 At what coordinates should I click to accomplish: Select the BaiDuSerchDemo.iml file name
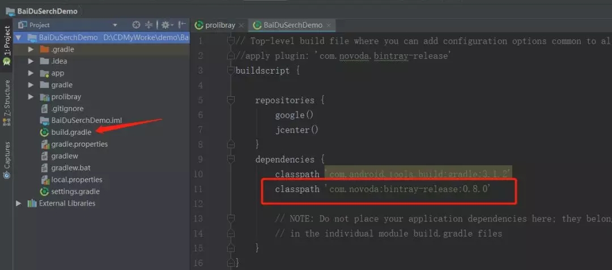point(87,121)
